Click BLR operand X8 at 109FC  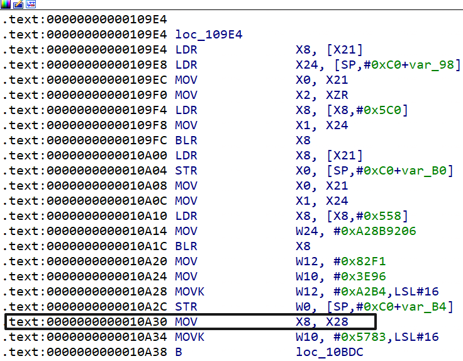(x=303, y=140)
